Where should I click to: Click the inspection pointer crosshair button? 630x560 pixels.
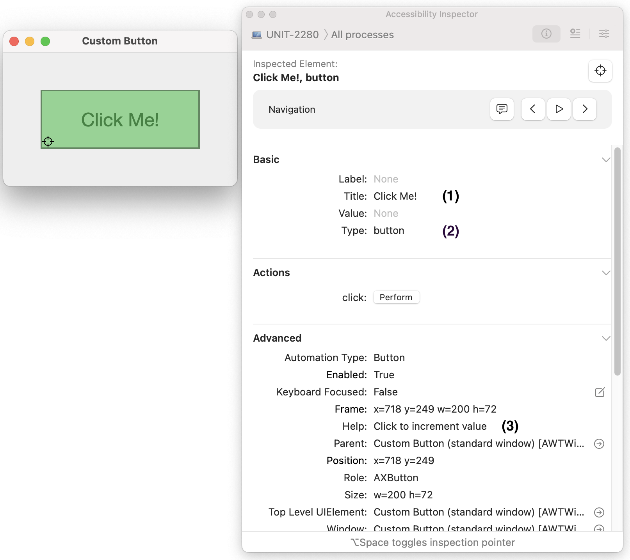[x=600, y=71]
